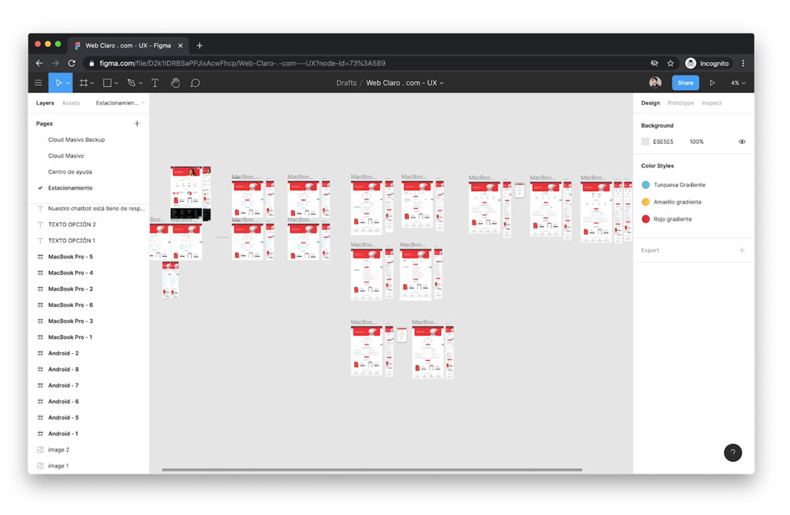Open the Move tool dropdown arrow

67,82
